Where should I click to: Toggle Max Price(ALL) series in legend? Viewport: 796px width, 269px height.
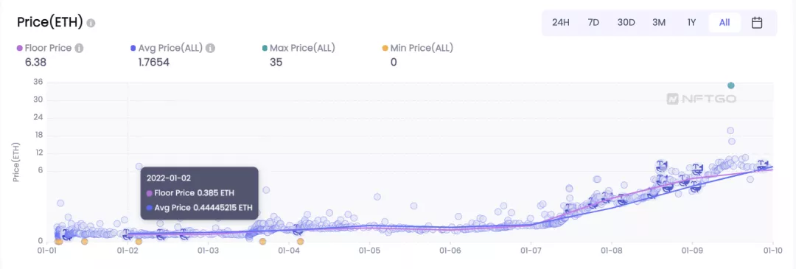[x=298, y=48]
